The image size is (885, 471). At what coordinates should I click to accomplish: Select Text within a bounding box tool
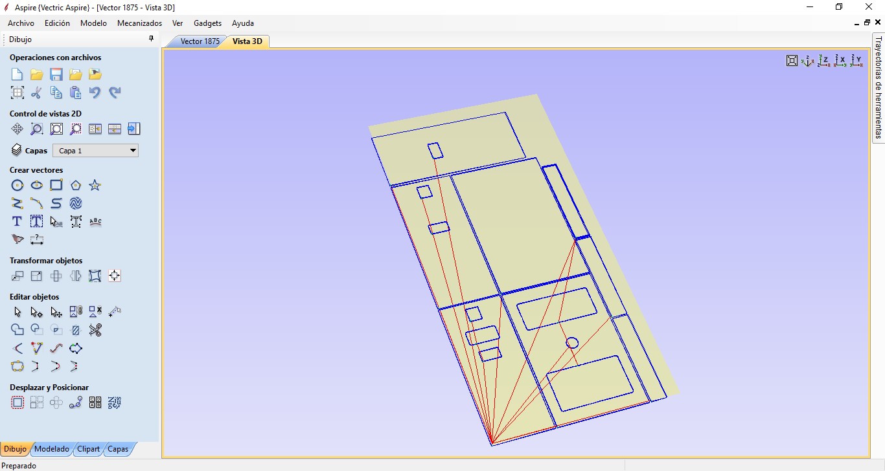tap(37, 222)
